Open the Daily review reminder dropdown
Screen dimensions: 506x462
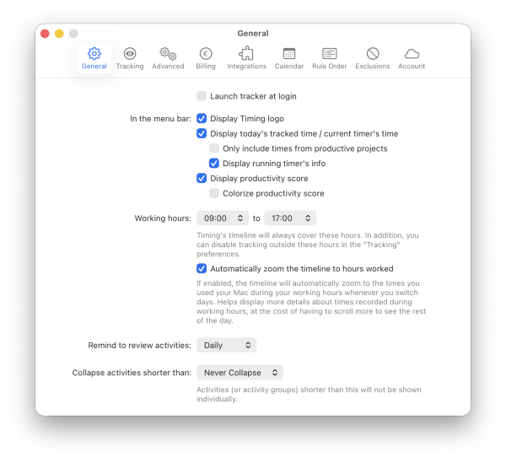[227, 345]
